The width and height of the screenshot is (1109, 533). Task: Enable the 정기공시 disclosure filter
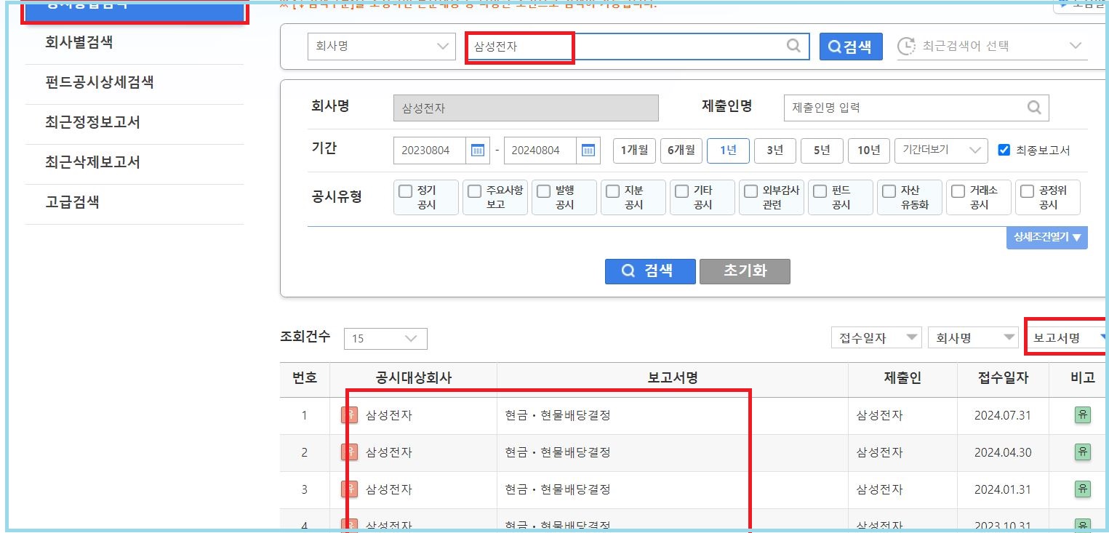tap(405, 192)
